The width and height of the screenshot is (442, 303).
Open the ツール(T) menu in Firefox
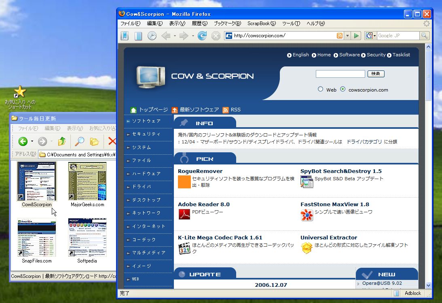point(291,23)
